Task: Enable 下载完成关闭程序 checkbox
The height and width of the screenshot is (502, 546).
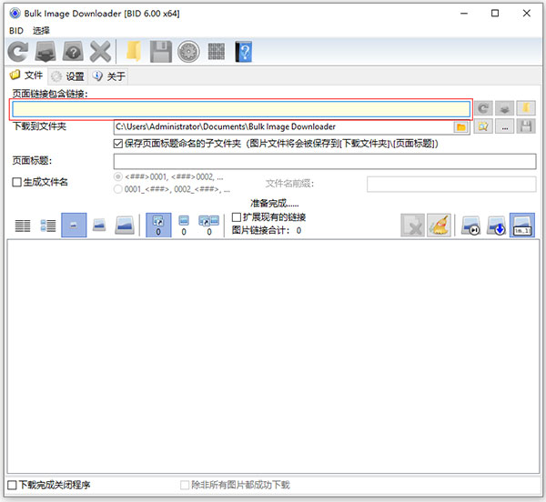Action: click(x=12, y=485)
